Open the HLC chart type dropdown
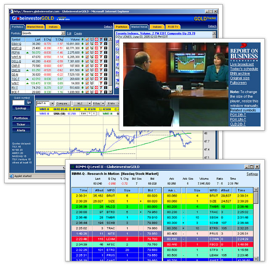269x271 pixels. click(x=89, y=103)
